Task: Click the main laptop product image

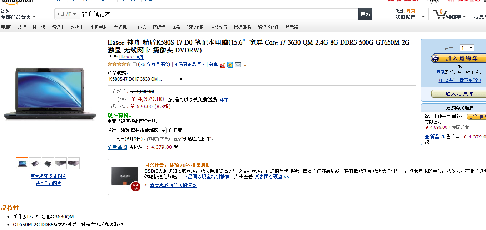Action: pyautogui.click(x=50, y=94)
